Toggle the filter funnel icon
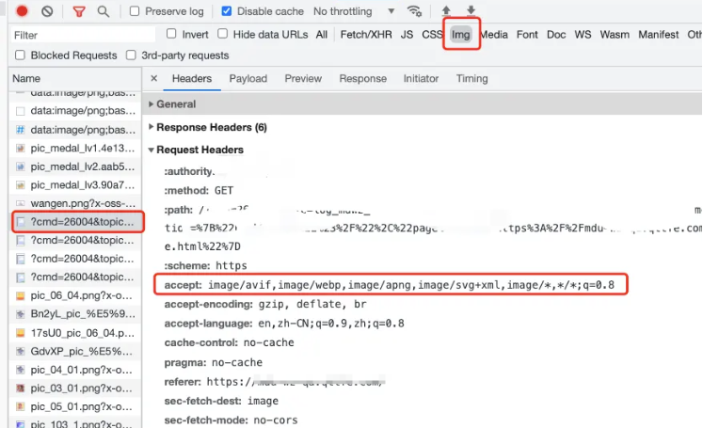 79,11
